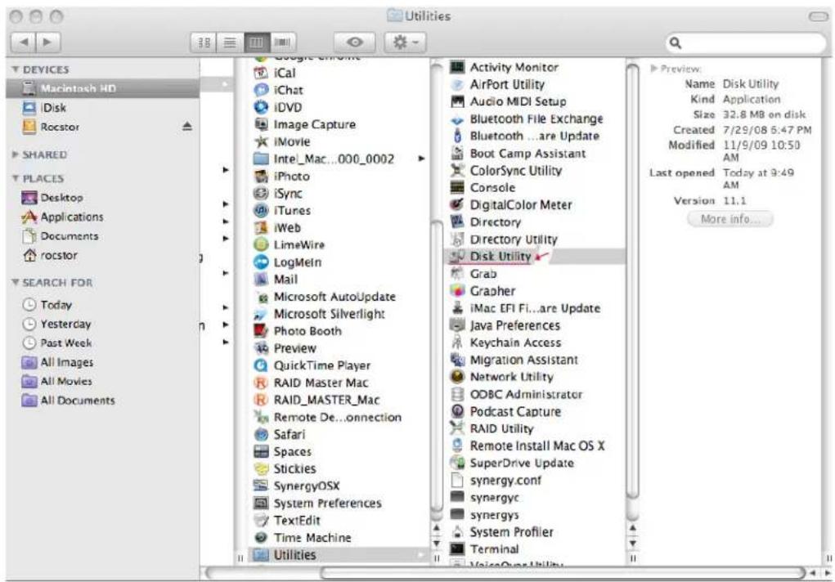The image size is (835, 582).
Task: Select iChat application
Action: (x=278, y=90)
